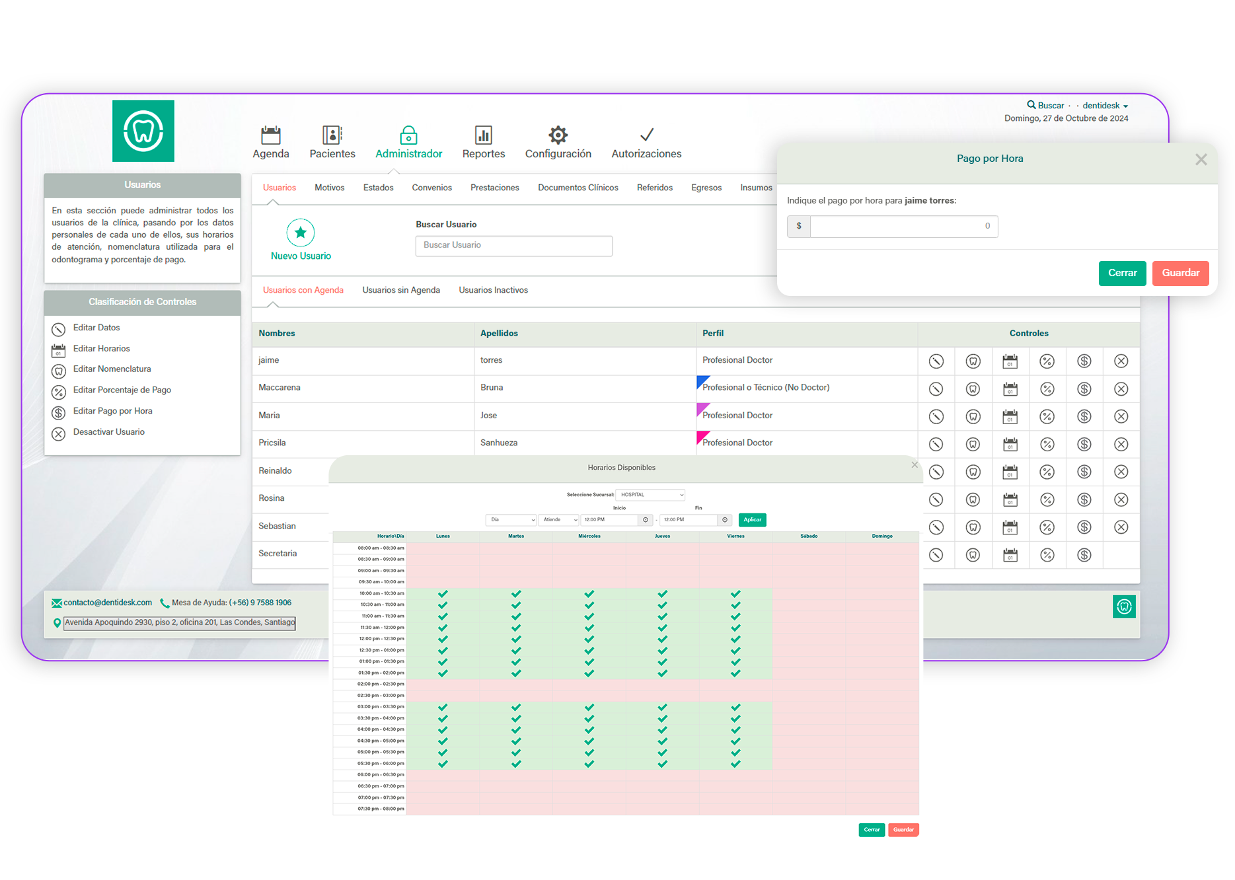This screenshot has width=1235, height=880.
Task: Click the Aplicar button in schedule dialog
Action: (752, 520)
